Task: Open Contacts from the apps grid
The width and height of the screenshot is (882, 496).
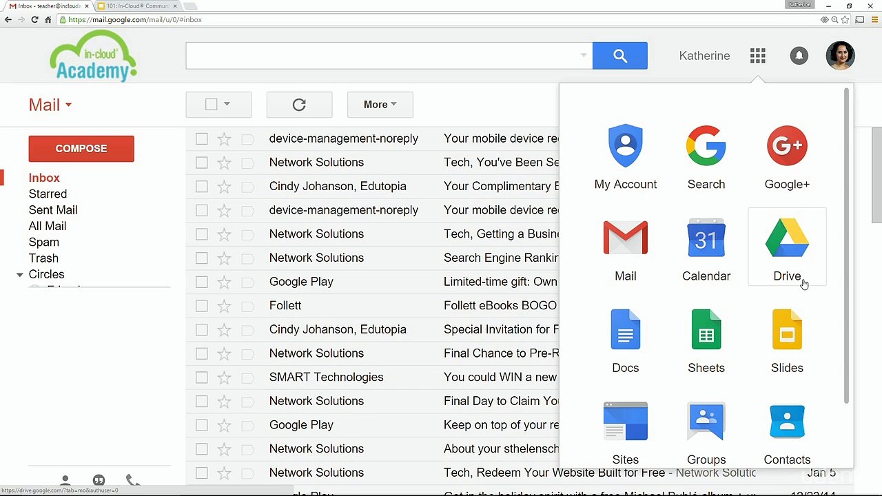Action: 787,432
